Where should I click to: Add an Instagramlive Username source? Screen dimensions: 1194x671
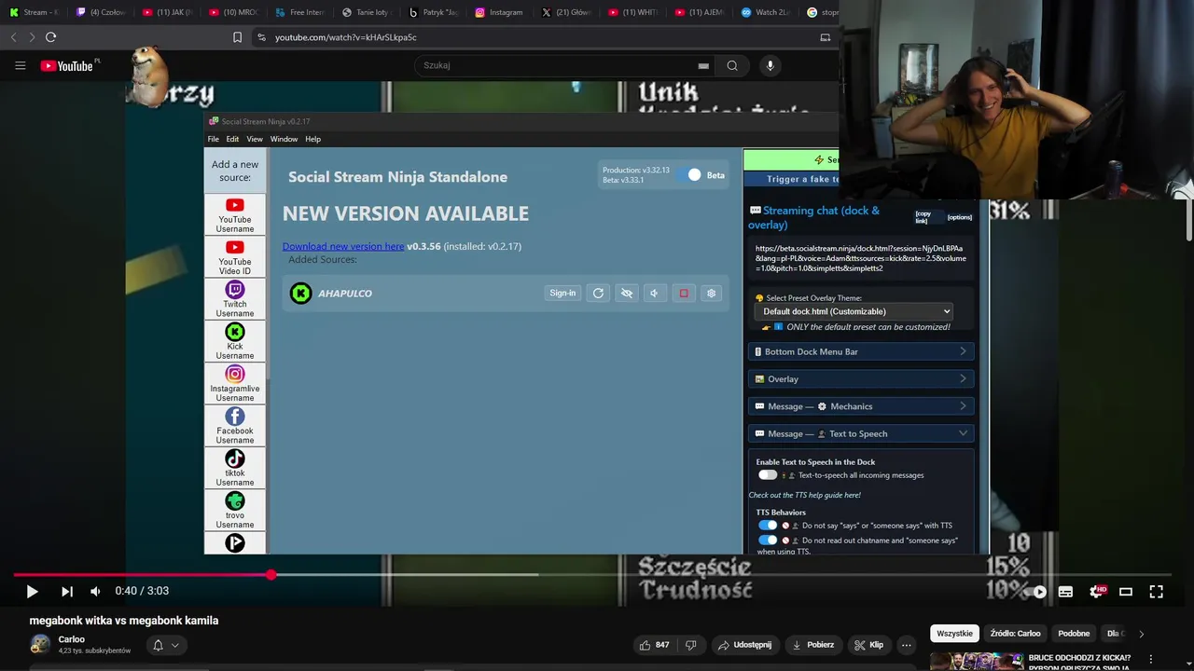(235, 384)
